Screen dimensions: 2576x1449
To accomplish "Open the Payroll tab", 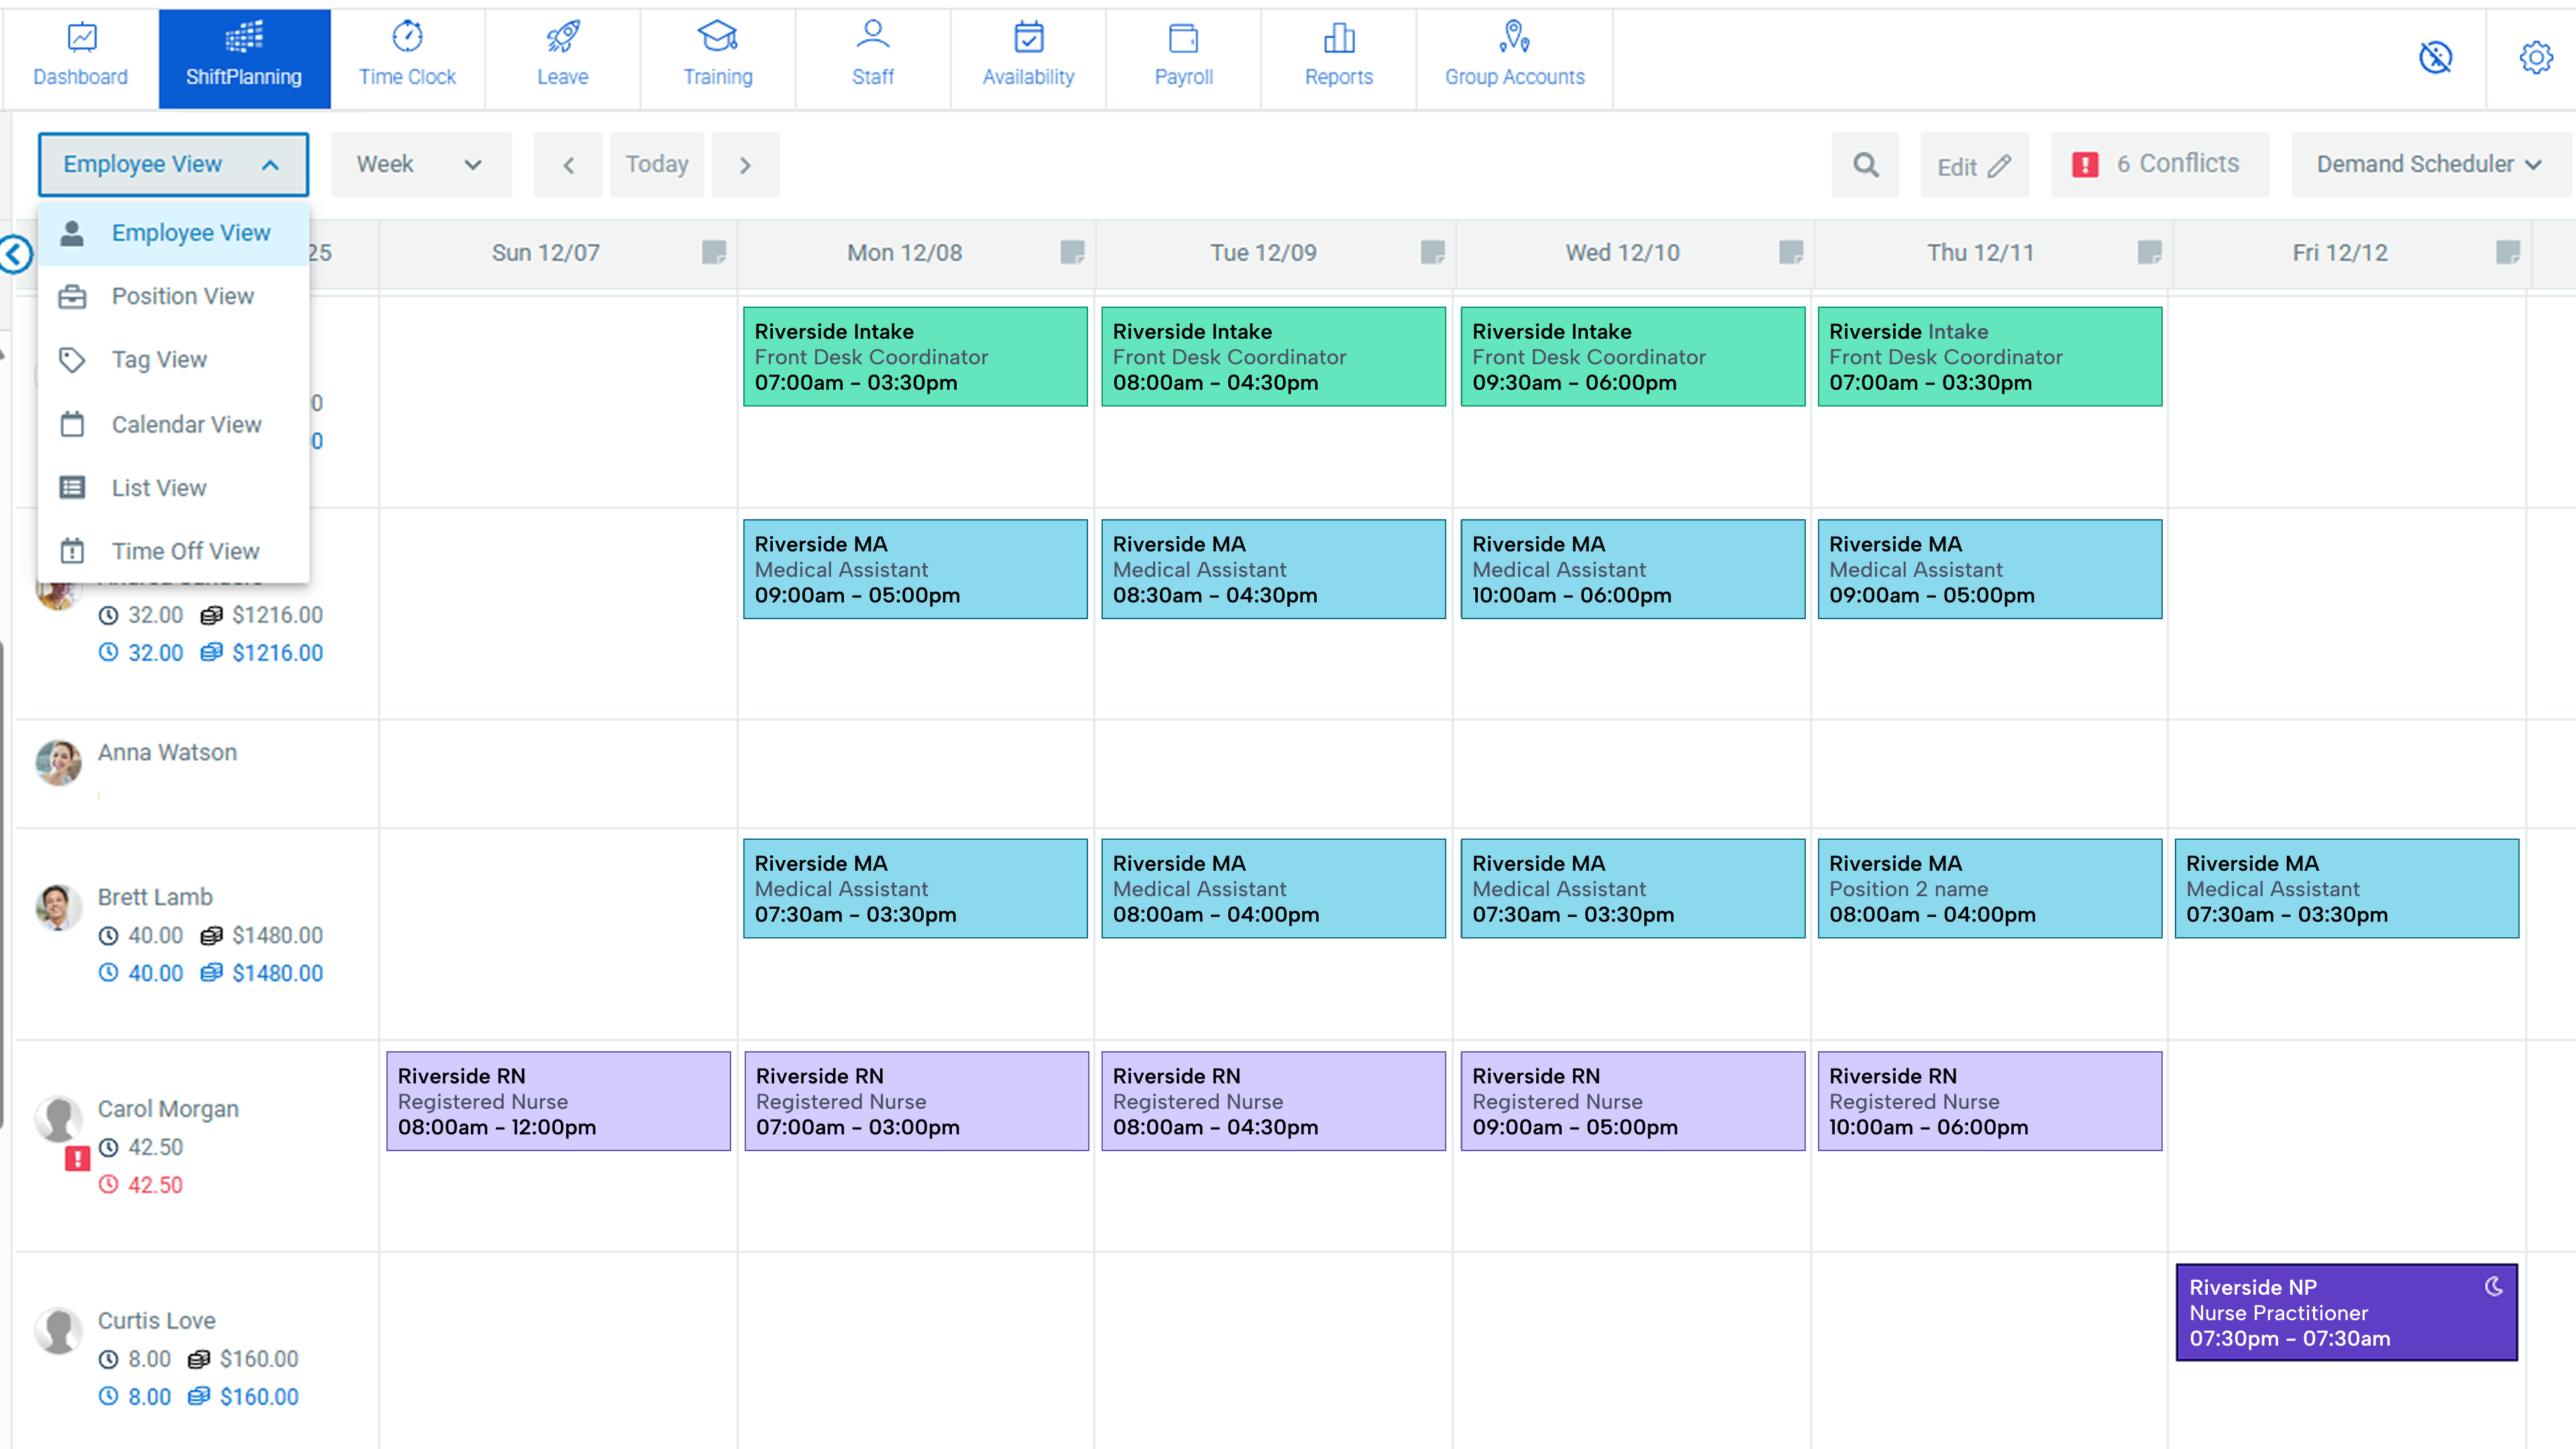I will [x=1183, y=56].
